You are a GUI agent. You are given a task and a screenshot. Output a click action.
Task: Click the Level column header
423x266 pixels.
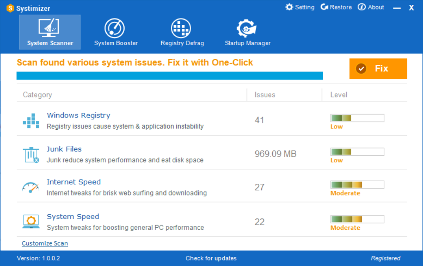coord(339,95)
